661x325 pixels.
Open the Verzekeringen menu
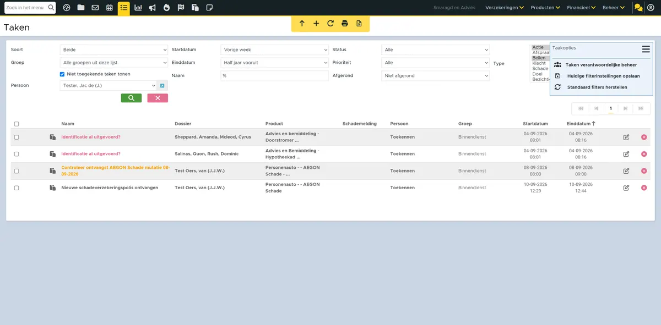pyautogui.click(x=505, y=8)
